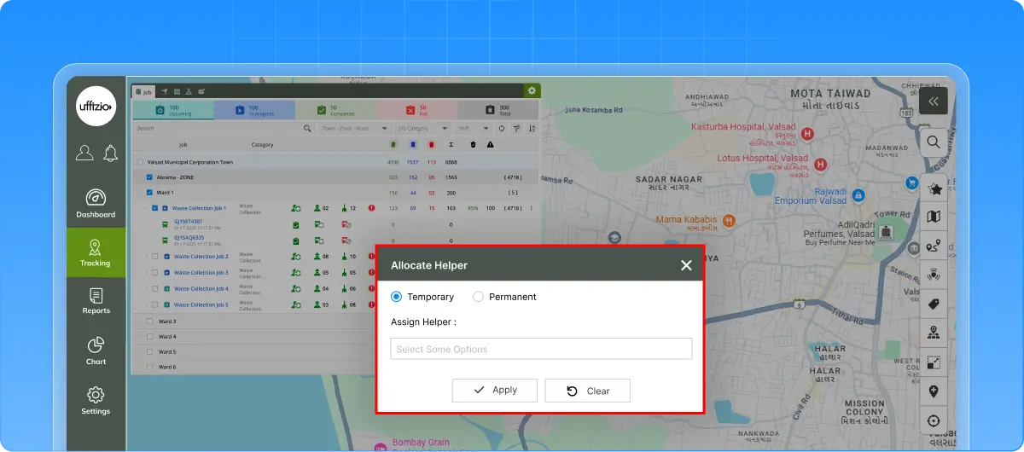Image resolution: width=1024 pixels, height=452 pixels.
Task: Click the notification bell icon
Action: point(110,154)
